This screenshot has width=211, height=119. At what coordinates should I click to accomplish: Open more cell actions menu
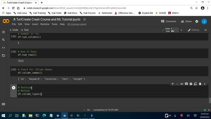205,84
